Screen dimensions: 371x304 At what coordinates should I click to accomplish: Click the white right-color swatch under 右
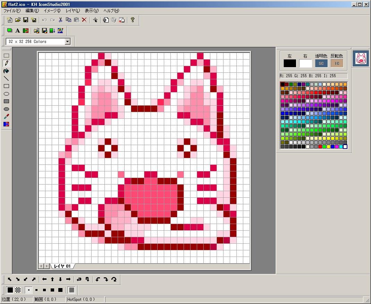305,63
